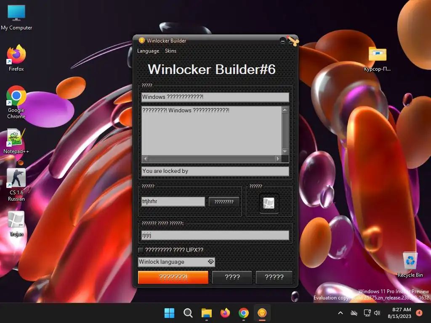Open Chrome from the taskbar
431x323 pixels.
244,313
